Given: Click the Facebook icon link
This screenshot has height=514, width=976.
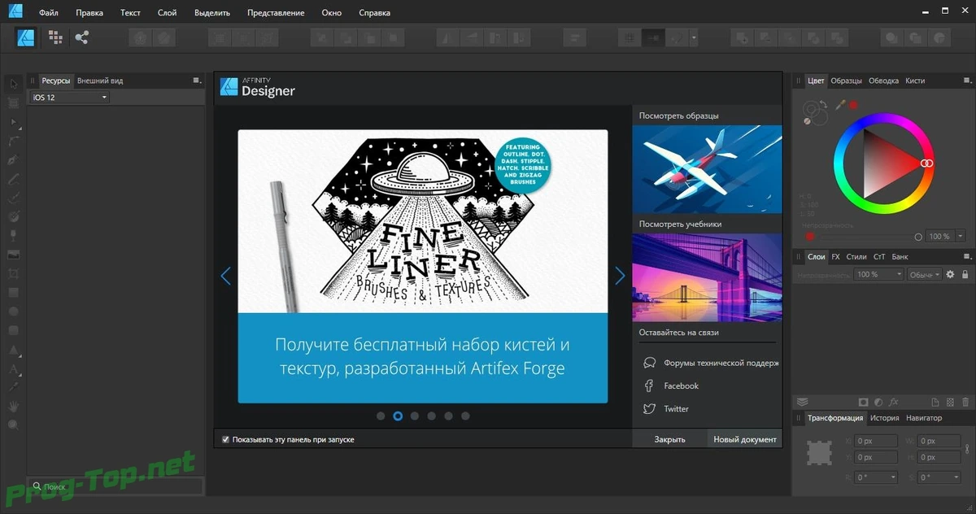Looking at the screenshot, I should tap(649, 385).
